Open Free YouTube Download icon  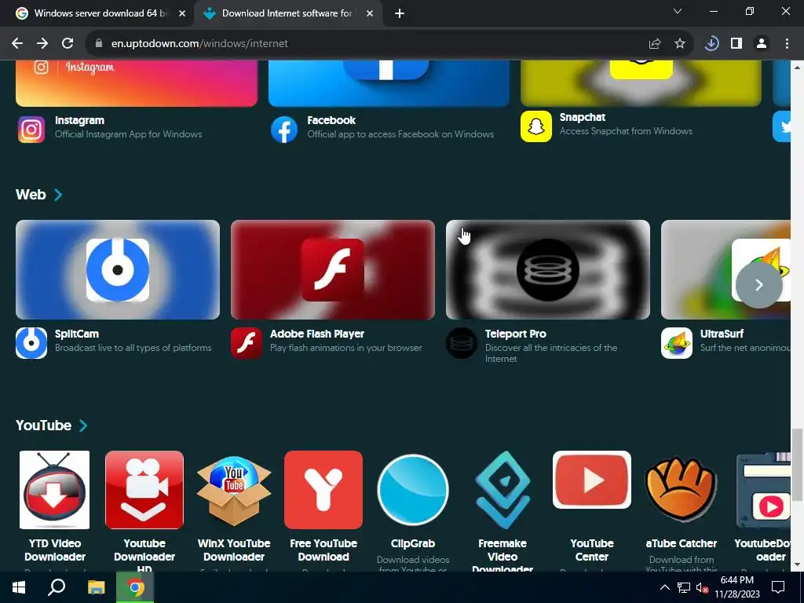click(x=323, y=490)
